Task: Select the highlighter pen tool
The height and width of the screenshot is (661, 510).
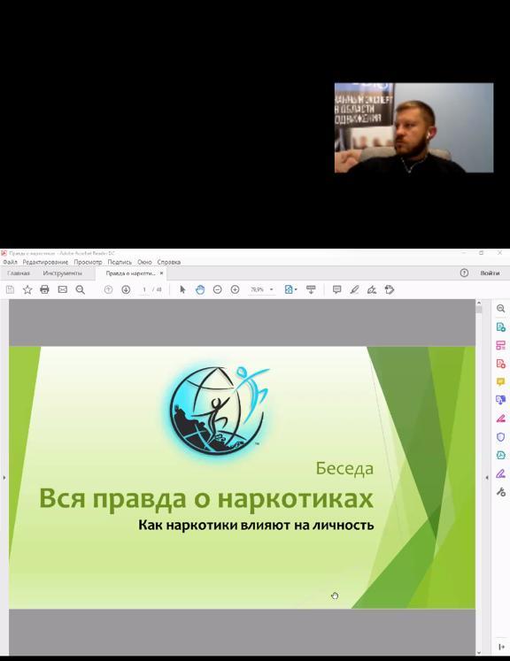Action: coord(354,289)
